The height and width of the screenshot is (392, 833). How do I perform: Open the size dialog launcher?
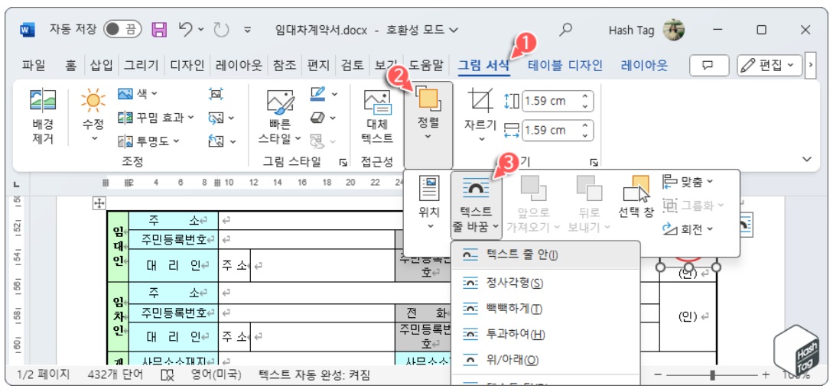coord(594,162)
